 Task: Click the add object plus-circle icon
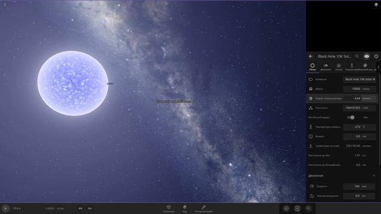286,209
